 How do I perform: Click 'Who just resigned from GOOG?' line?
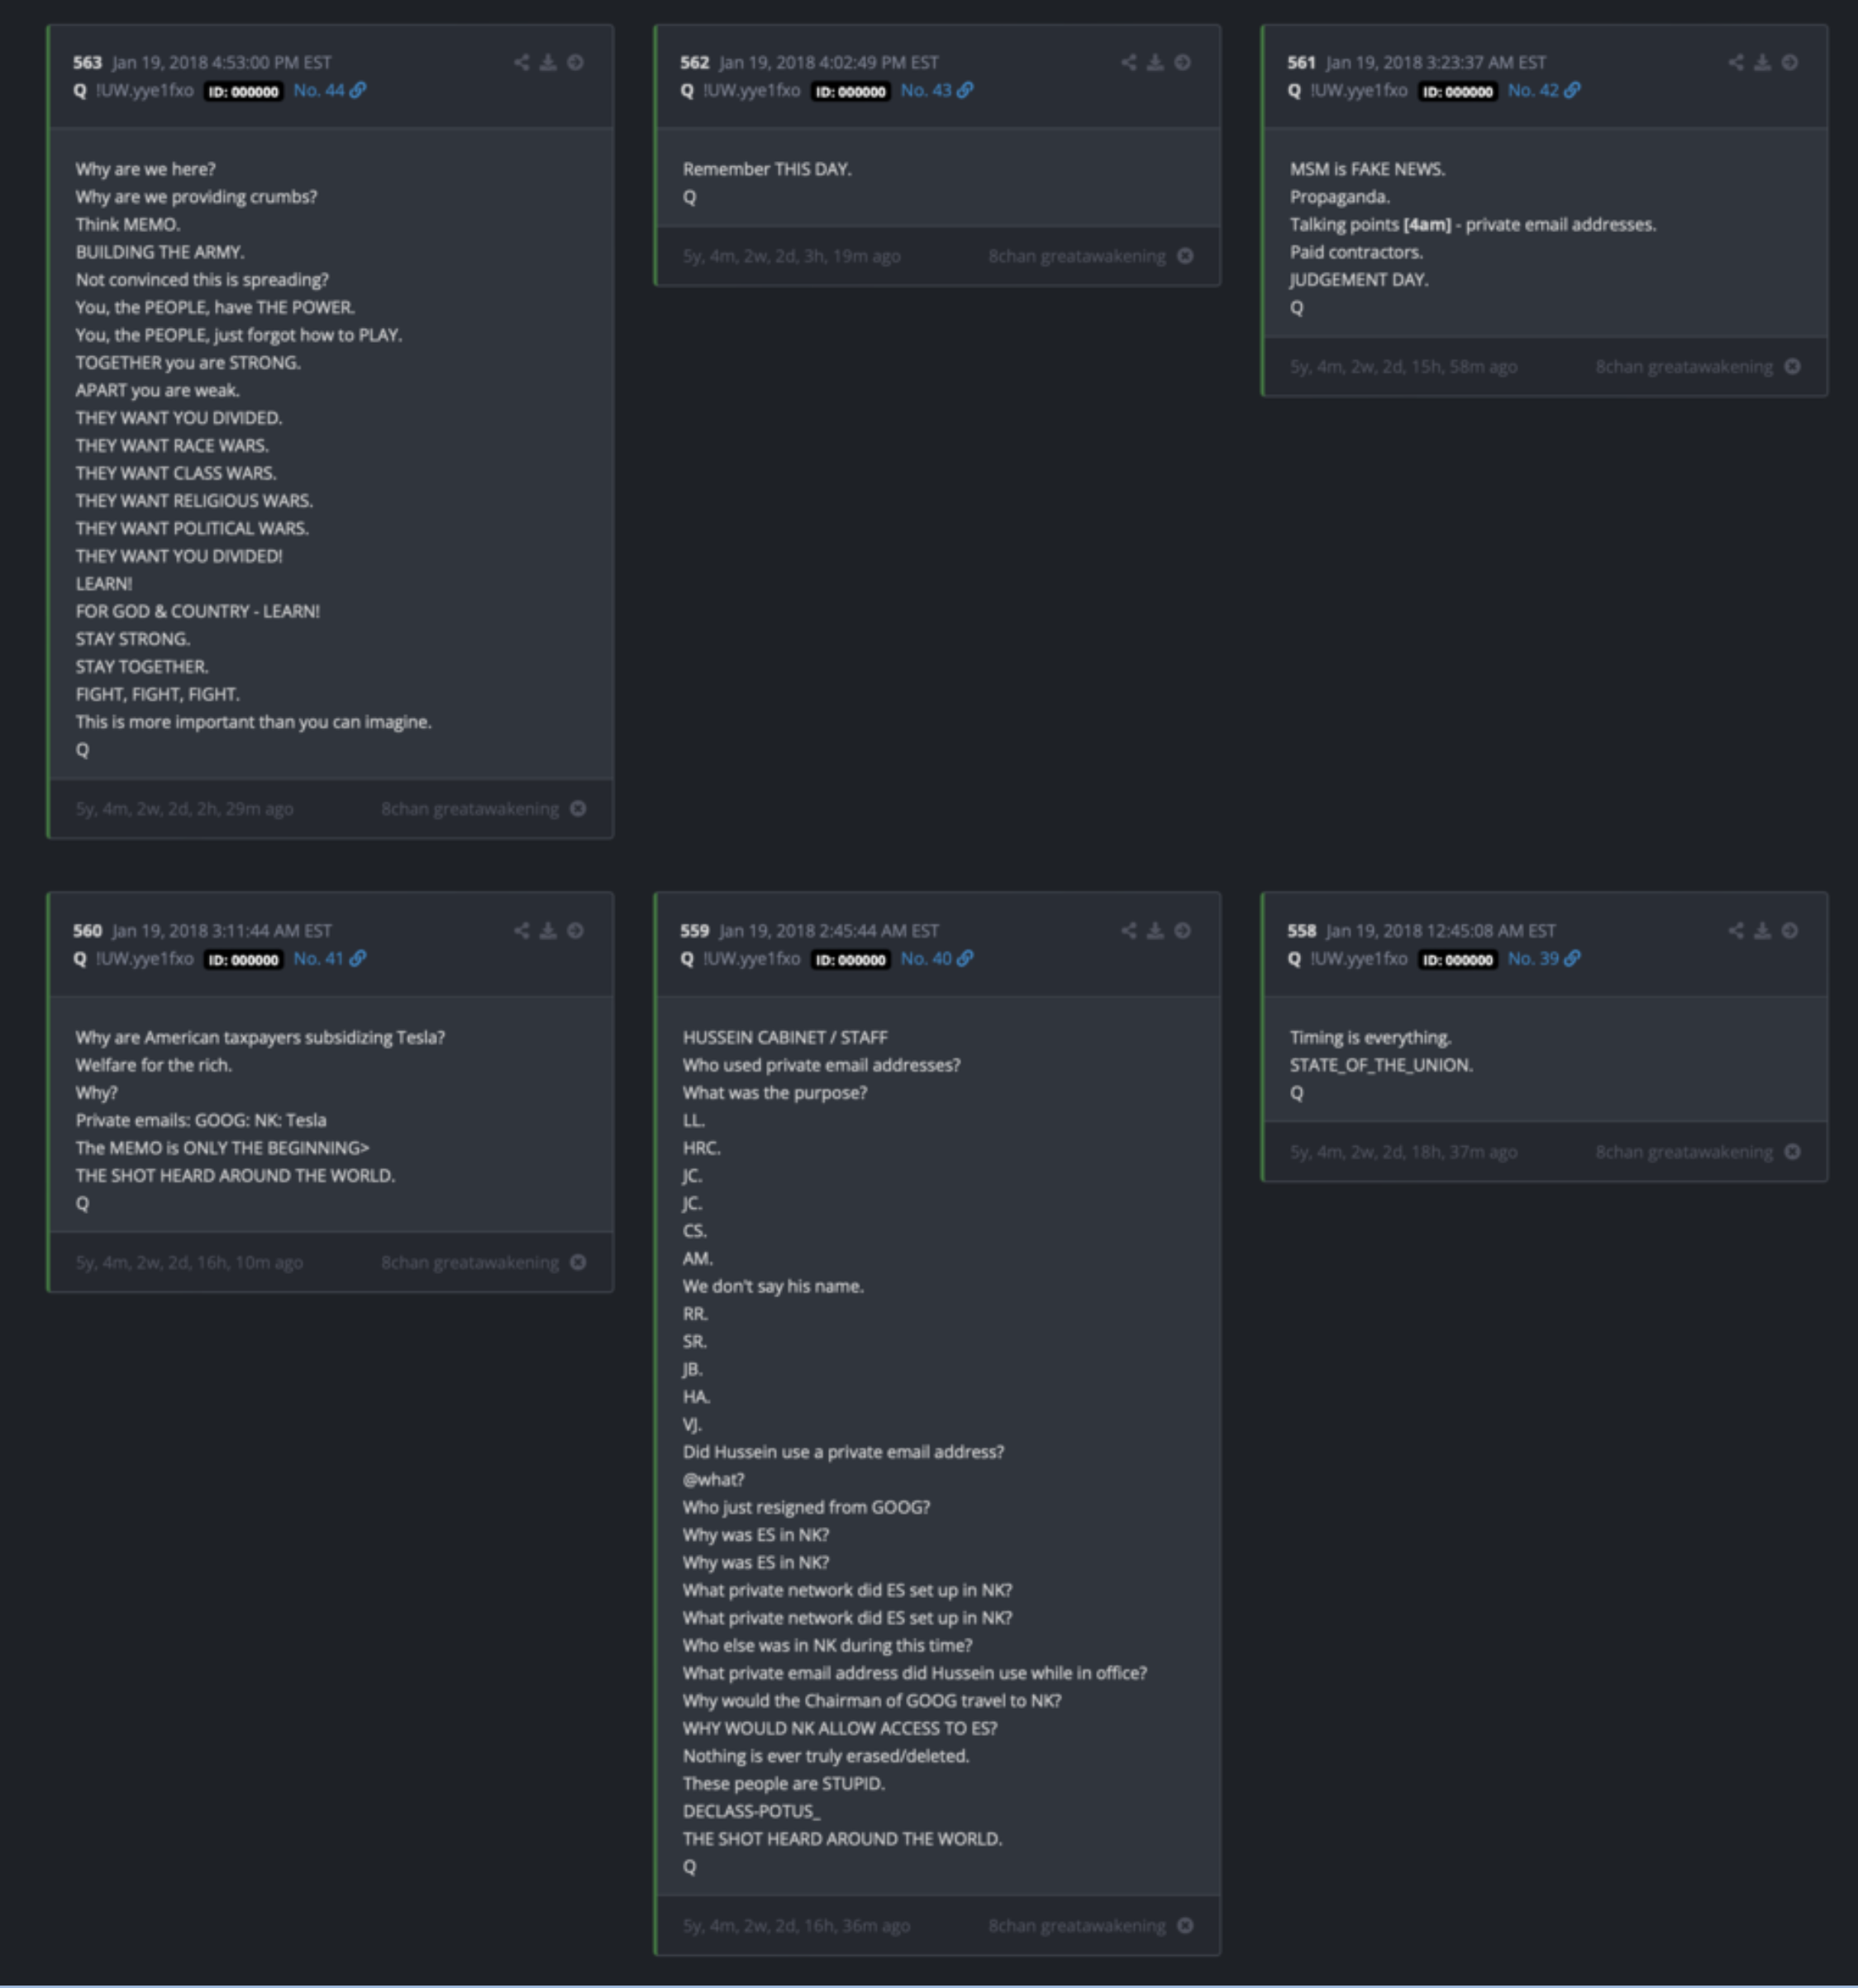(x=807, y=1507)
